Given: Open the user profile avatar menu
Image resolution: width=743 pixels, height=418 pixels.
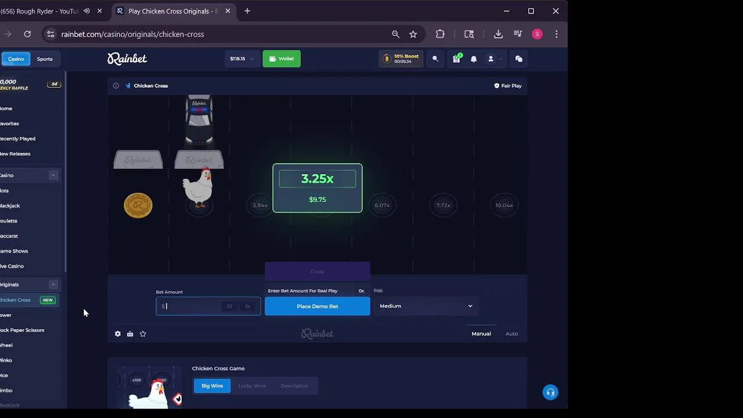Looking at the screenshot, I should click(x=490, y=59).
